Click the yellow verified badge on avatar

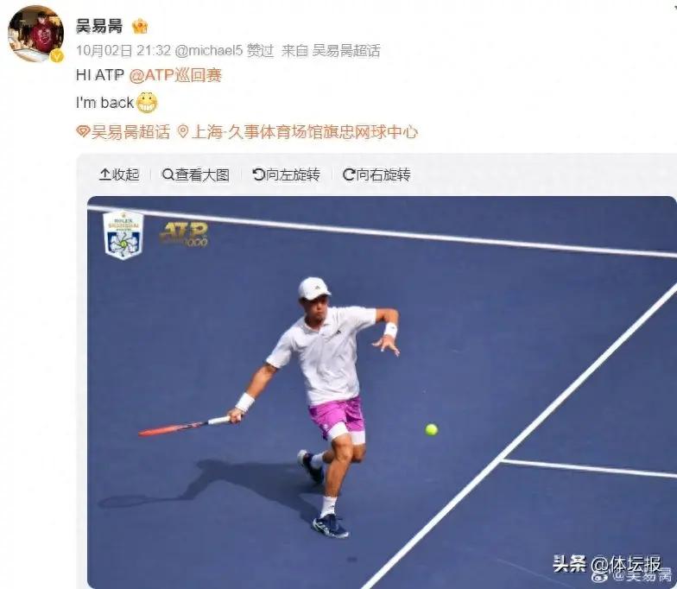tap(57, 56)
